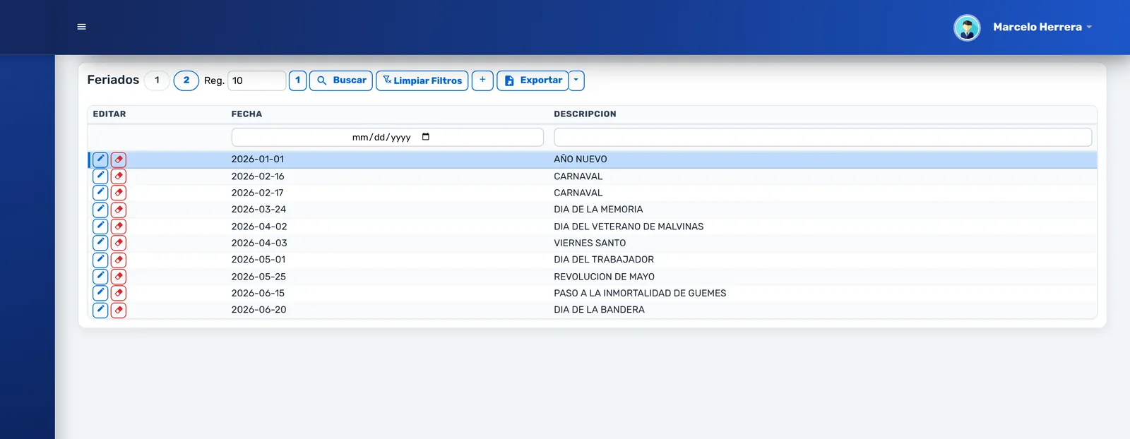
Task: Add a new holiday with plus button
Action: click(482, 80)
